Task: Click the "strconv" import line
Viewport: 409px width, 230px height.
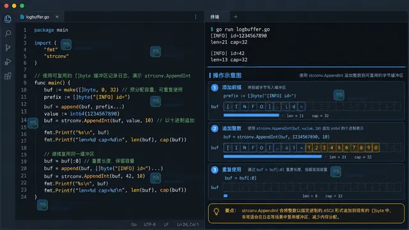Action: [x=56, y=56]
